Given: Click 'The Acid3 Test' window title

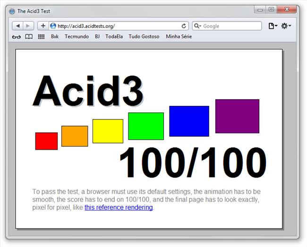Looking at the screenshot, I should (x=34, y=11).
